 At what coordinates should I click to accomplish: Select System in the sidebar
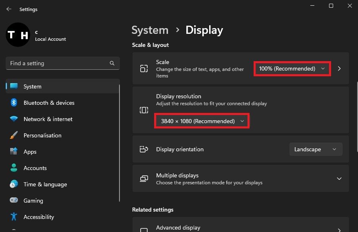pyautogui.click(x=33, y=86)
